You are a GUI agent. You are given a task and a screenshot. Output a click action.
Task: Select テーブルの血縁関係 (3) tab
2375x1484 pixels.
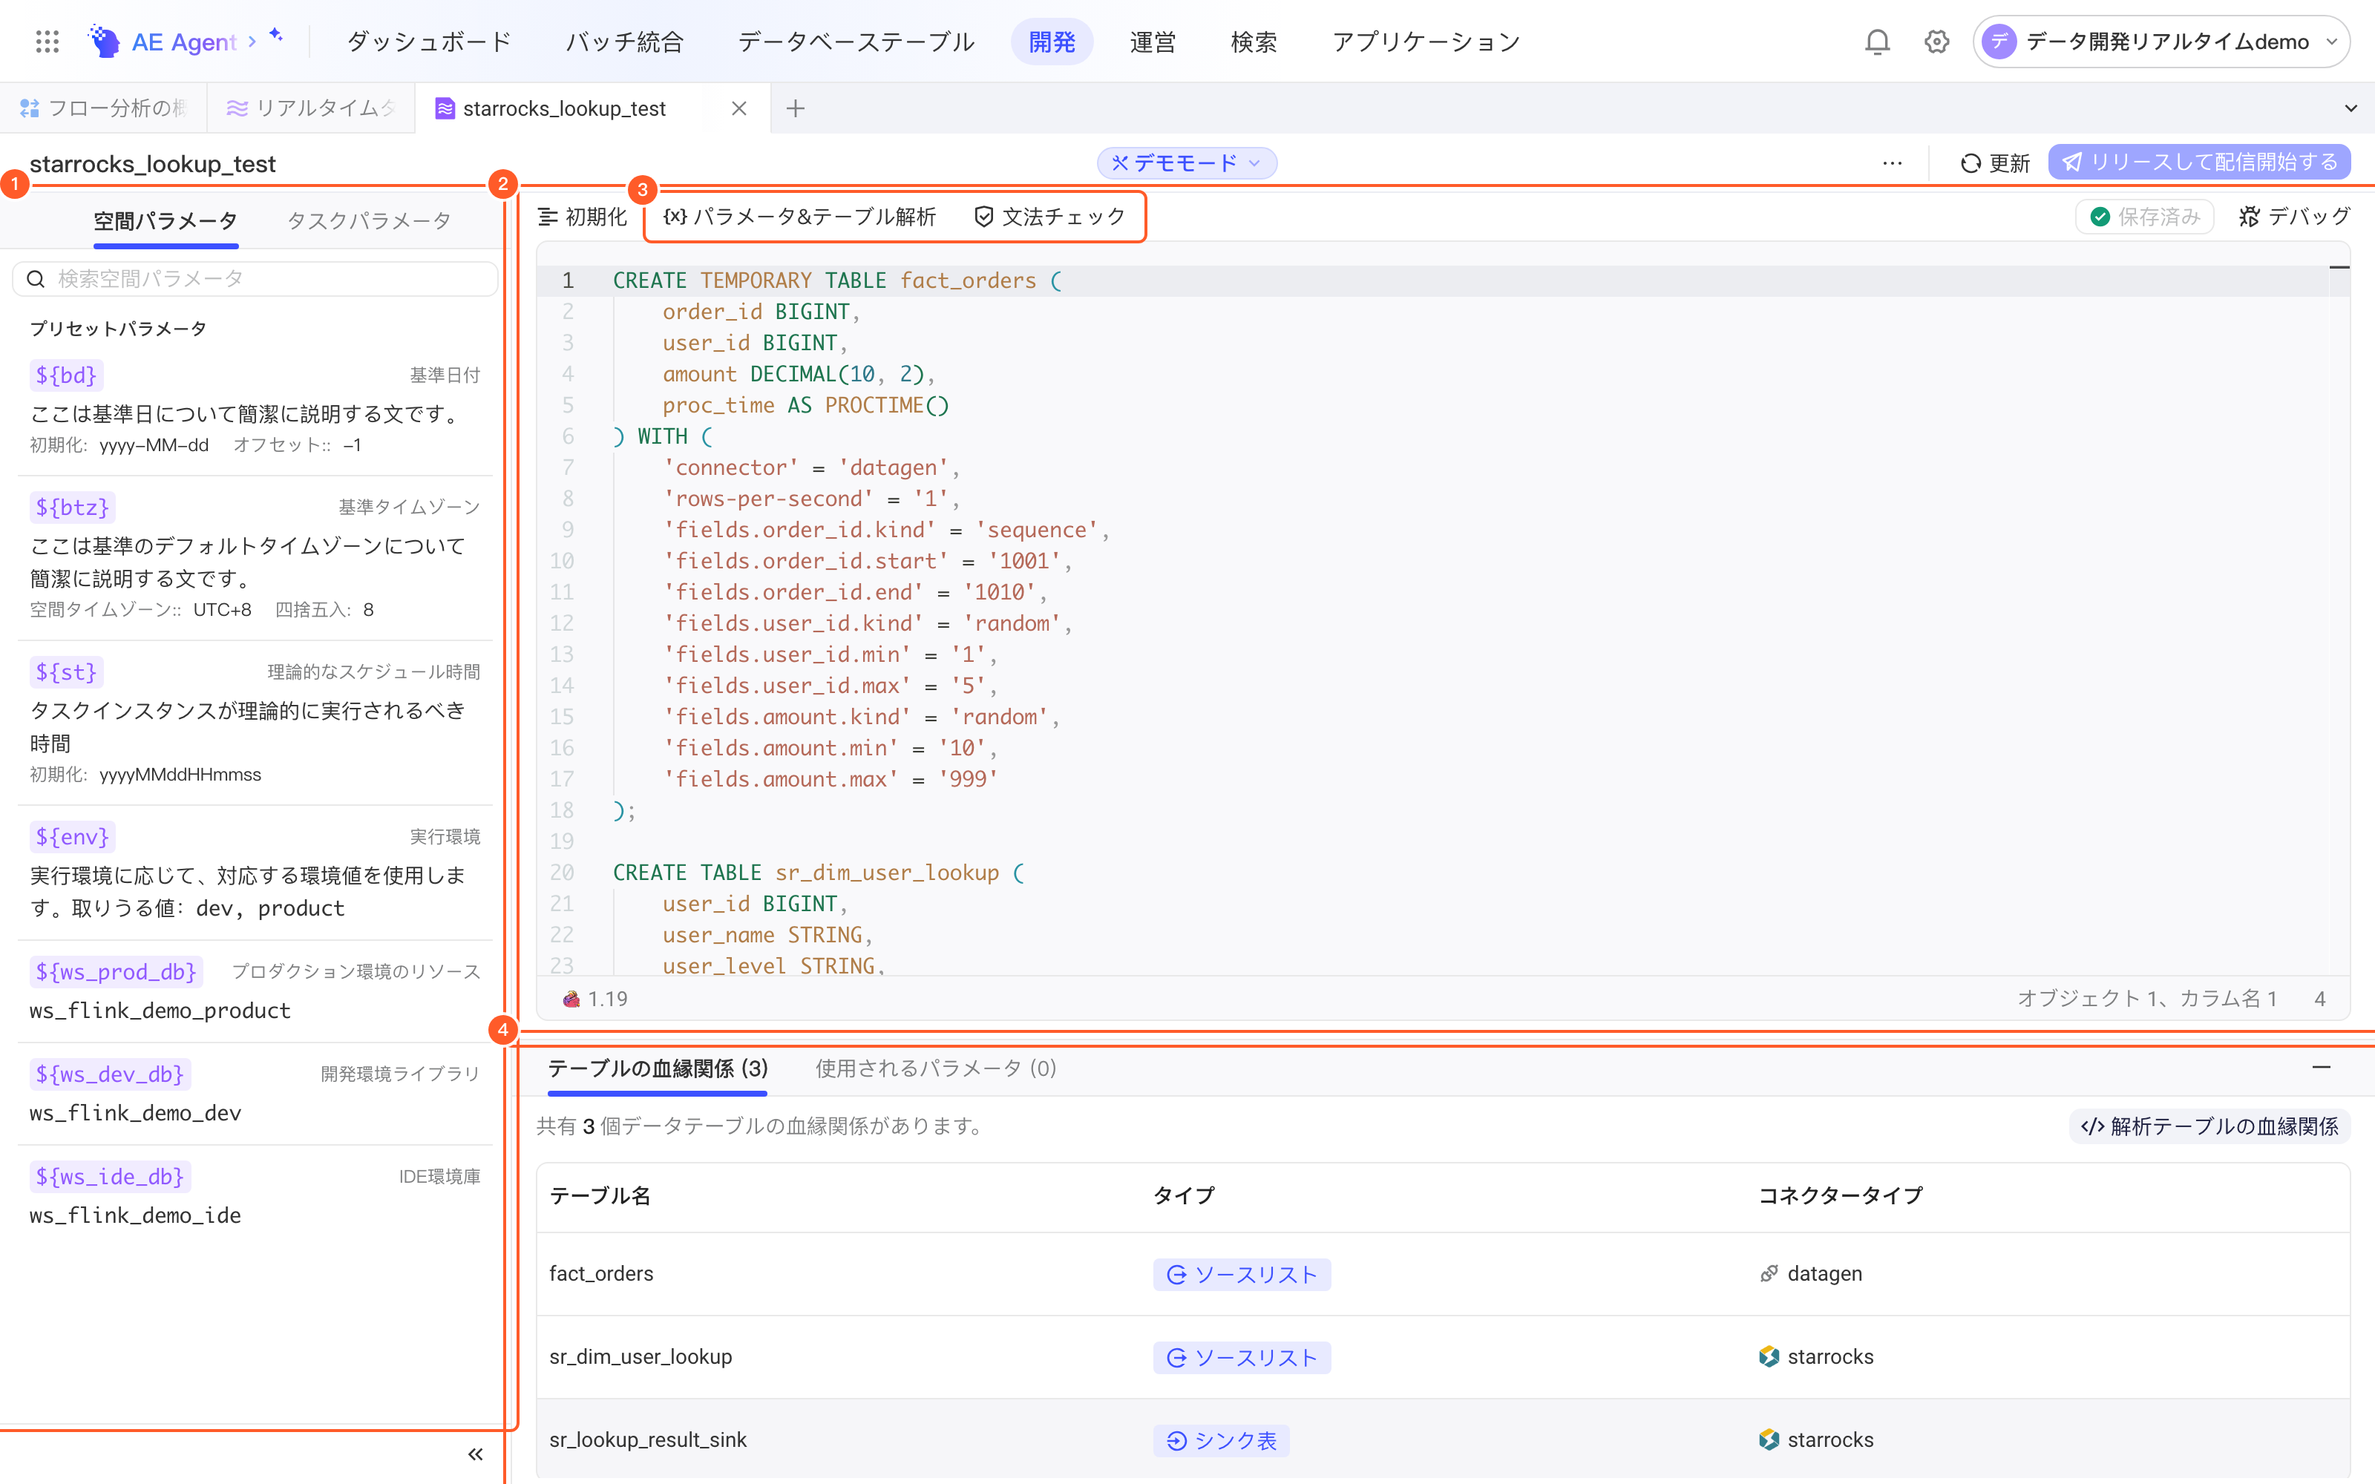tap(658, 1068)
